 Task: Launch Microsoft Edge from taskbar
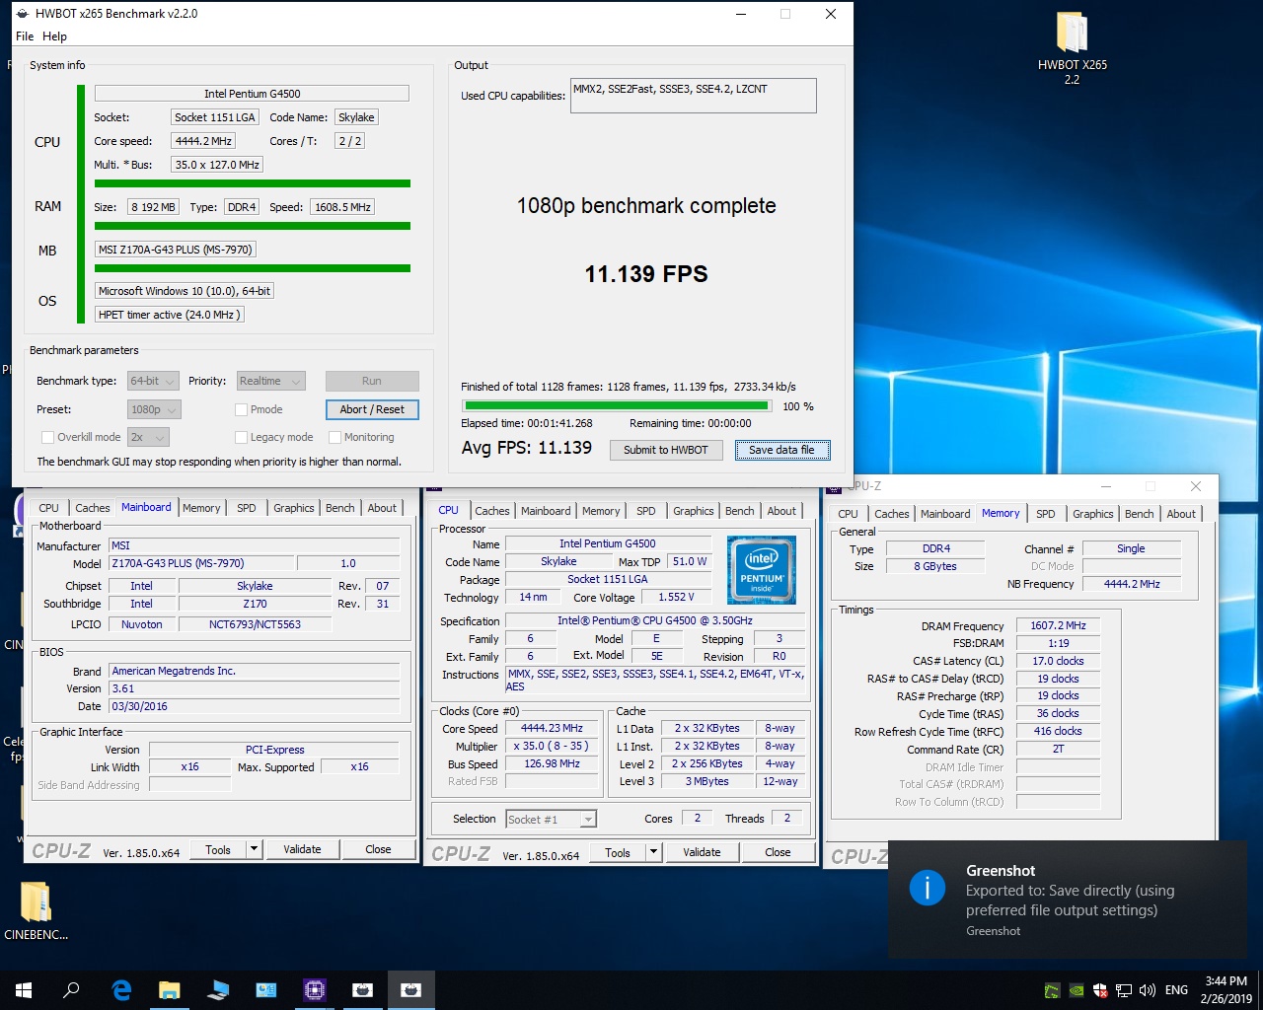(121, 989)
